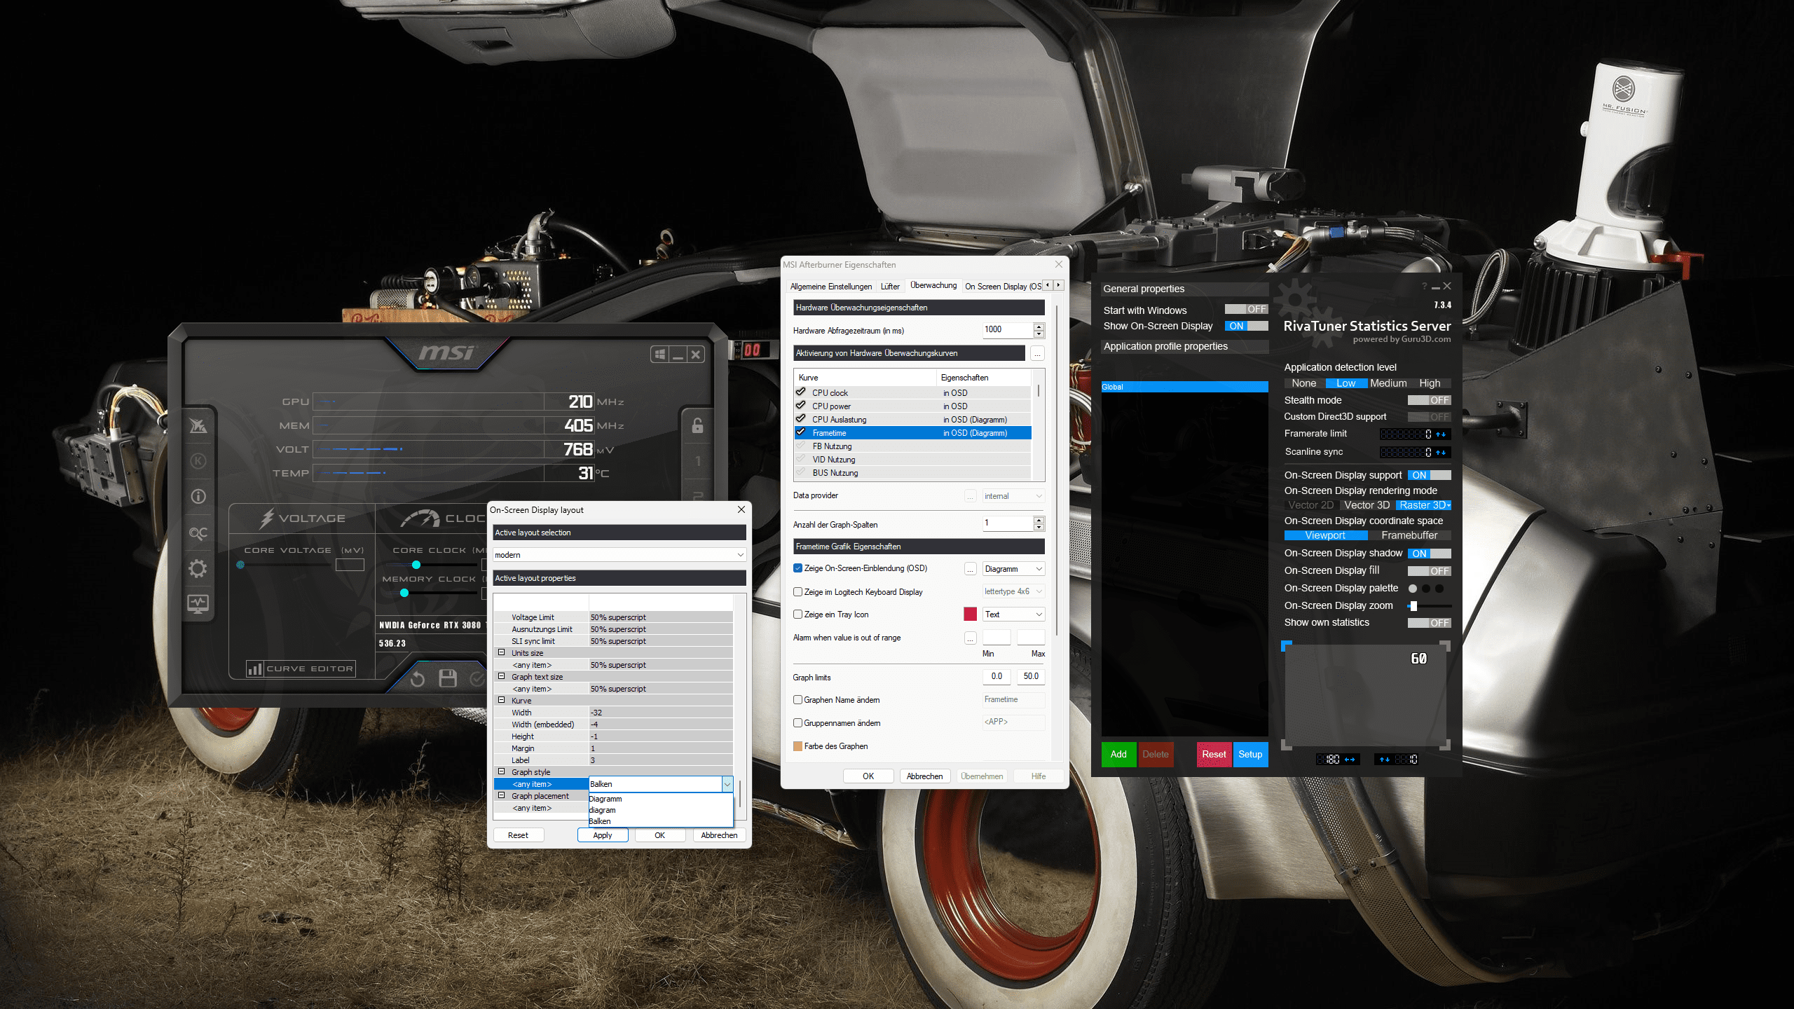The image size is (1794, 1009).
Task: Select profile slot 1 in Afterburner
Action: (697, 461)
